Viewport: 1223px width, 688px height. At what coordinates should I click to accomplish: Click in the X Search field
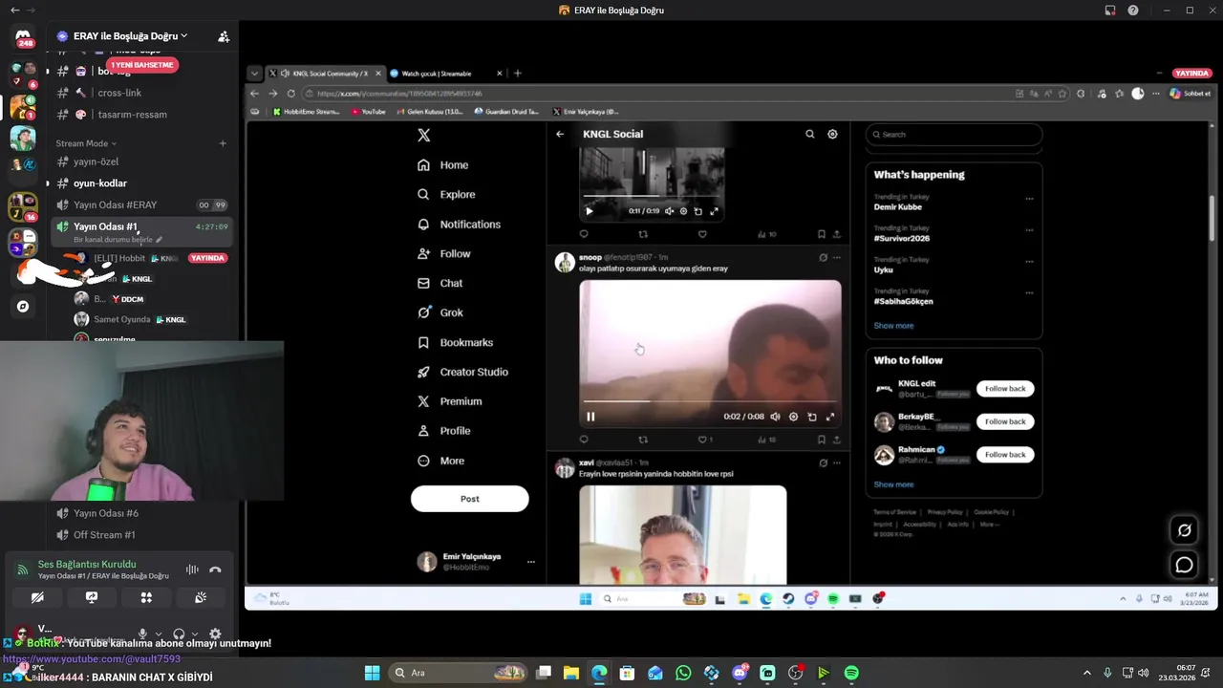953,135
